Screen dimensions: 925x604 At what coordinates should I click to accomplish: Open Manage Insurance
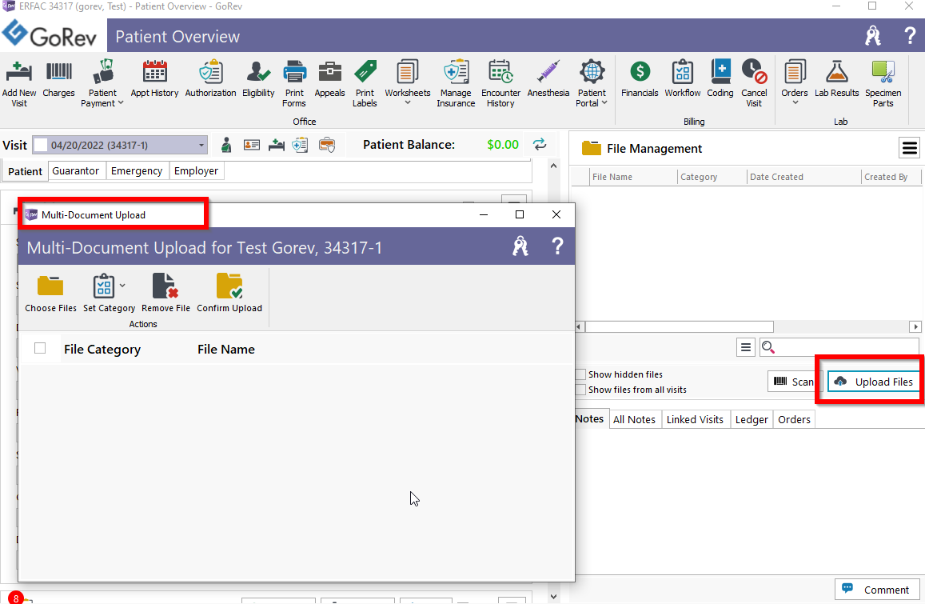(456, 83)
